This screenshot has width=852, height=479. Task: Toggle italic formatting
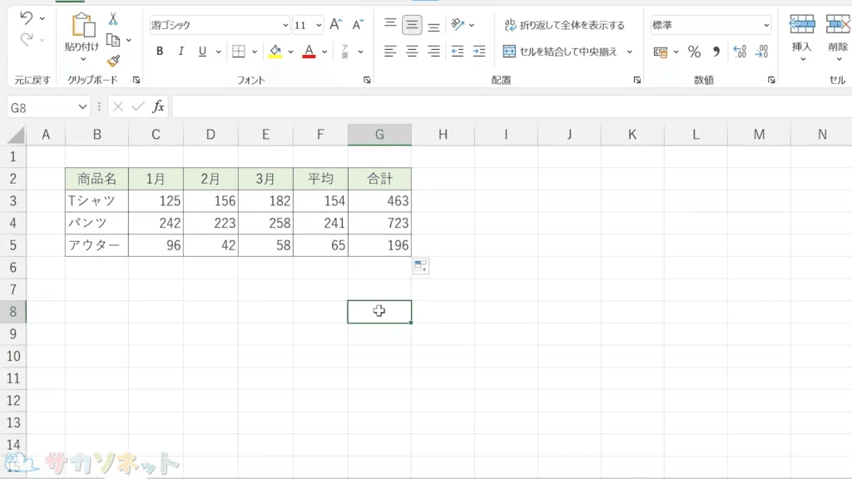pos(181,51)
